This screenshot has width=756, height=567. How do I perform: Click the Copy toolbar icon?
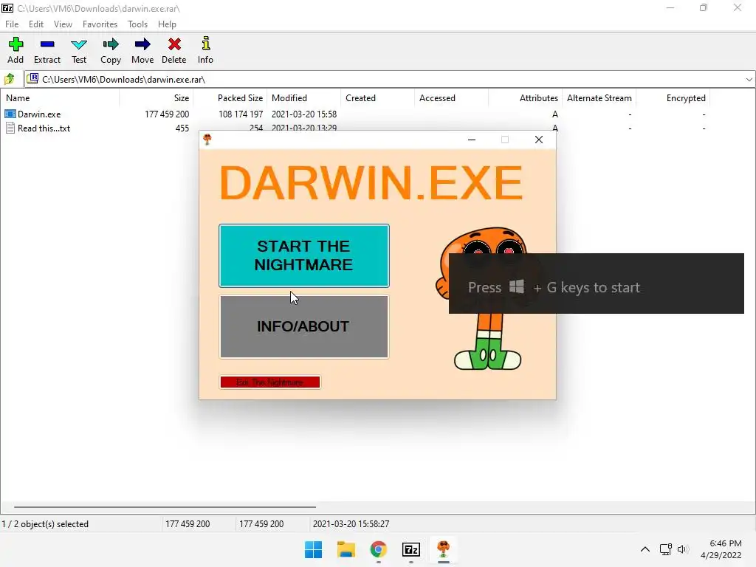tap(111, 49)
